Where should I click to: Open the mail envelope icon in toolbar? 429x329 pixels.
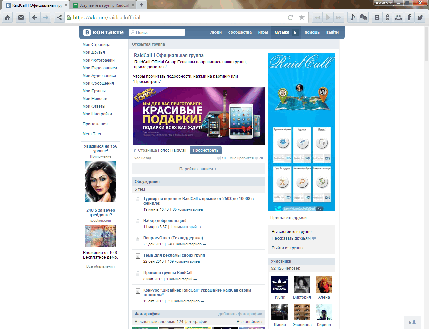click(21, 17)
